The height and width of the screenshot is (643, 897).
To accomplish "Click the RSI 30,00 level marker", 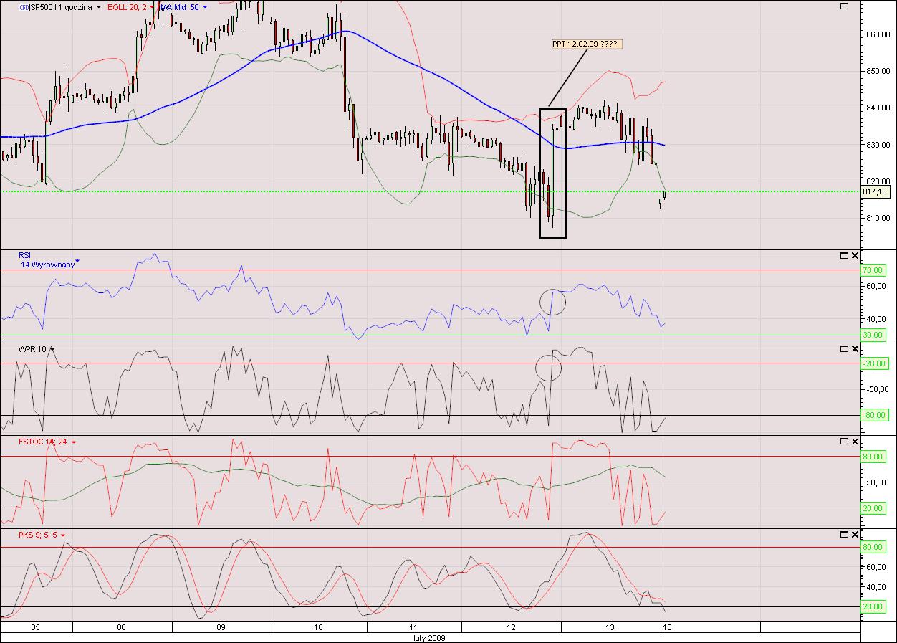I will 875,335.
